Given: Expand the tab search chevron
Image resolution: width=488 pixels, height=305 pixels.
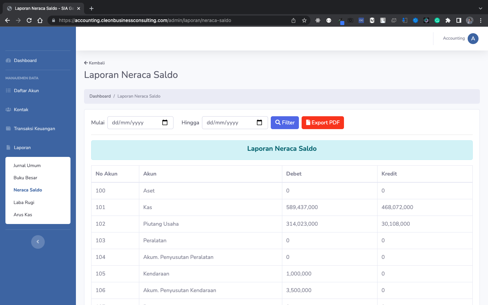Looking at the screenshot, I should (x=480, y=8).
